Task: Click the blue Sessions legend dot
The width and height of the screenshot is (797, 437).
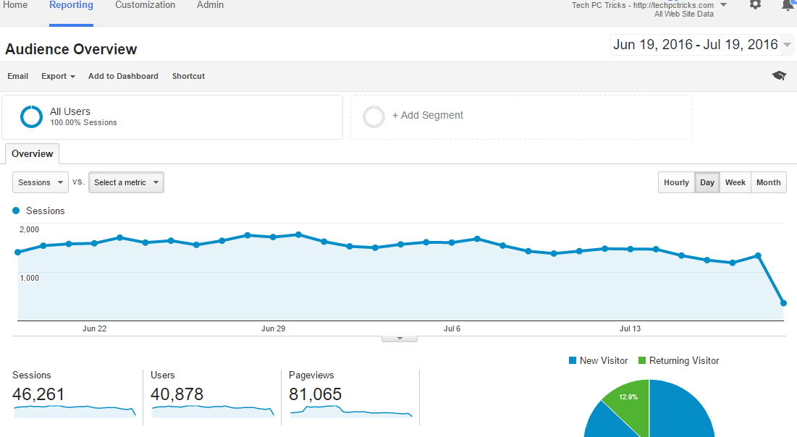Action: [16, 211]
